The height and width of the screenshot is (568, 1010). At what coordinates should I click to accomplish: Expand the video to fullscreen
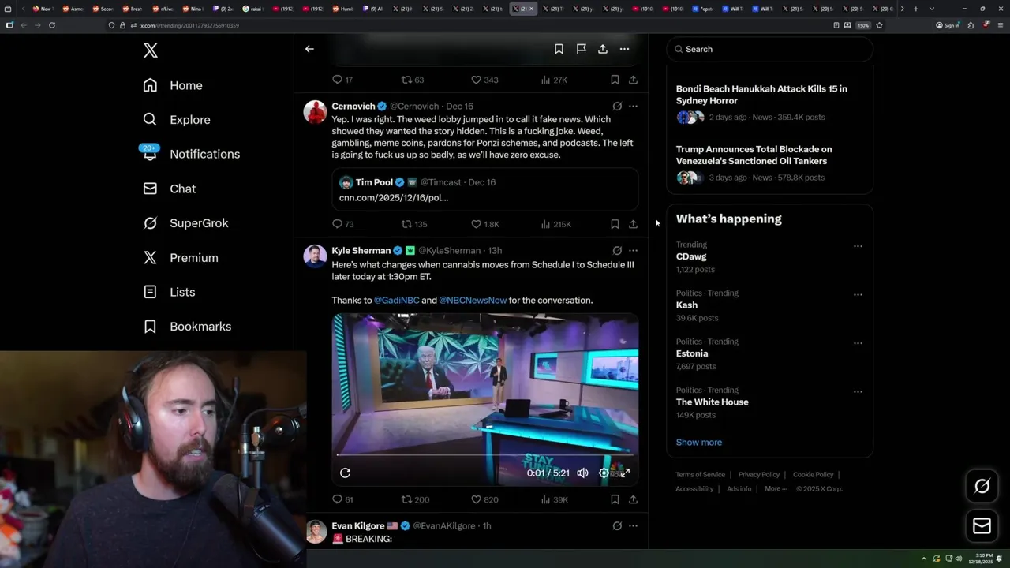tap(625, 473)
